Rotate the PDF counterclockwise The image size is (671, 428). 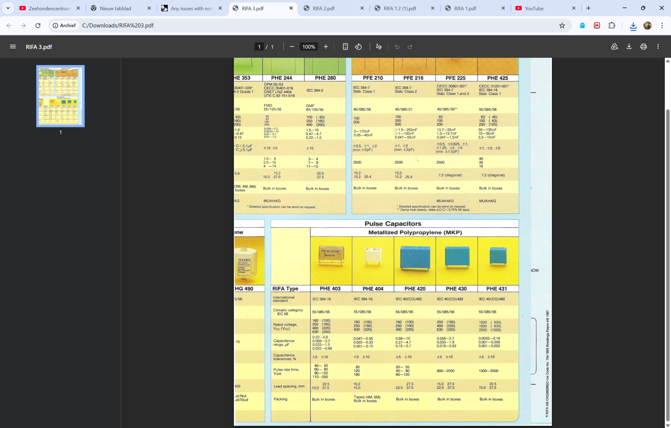[358, 47]
